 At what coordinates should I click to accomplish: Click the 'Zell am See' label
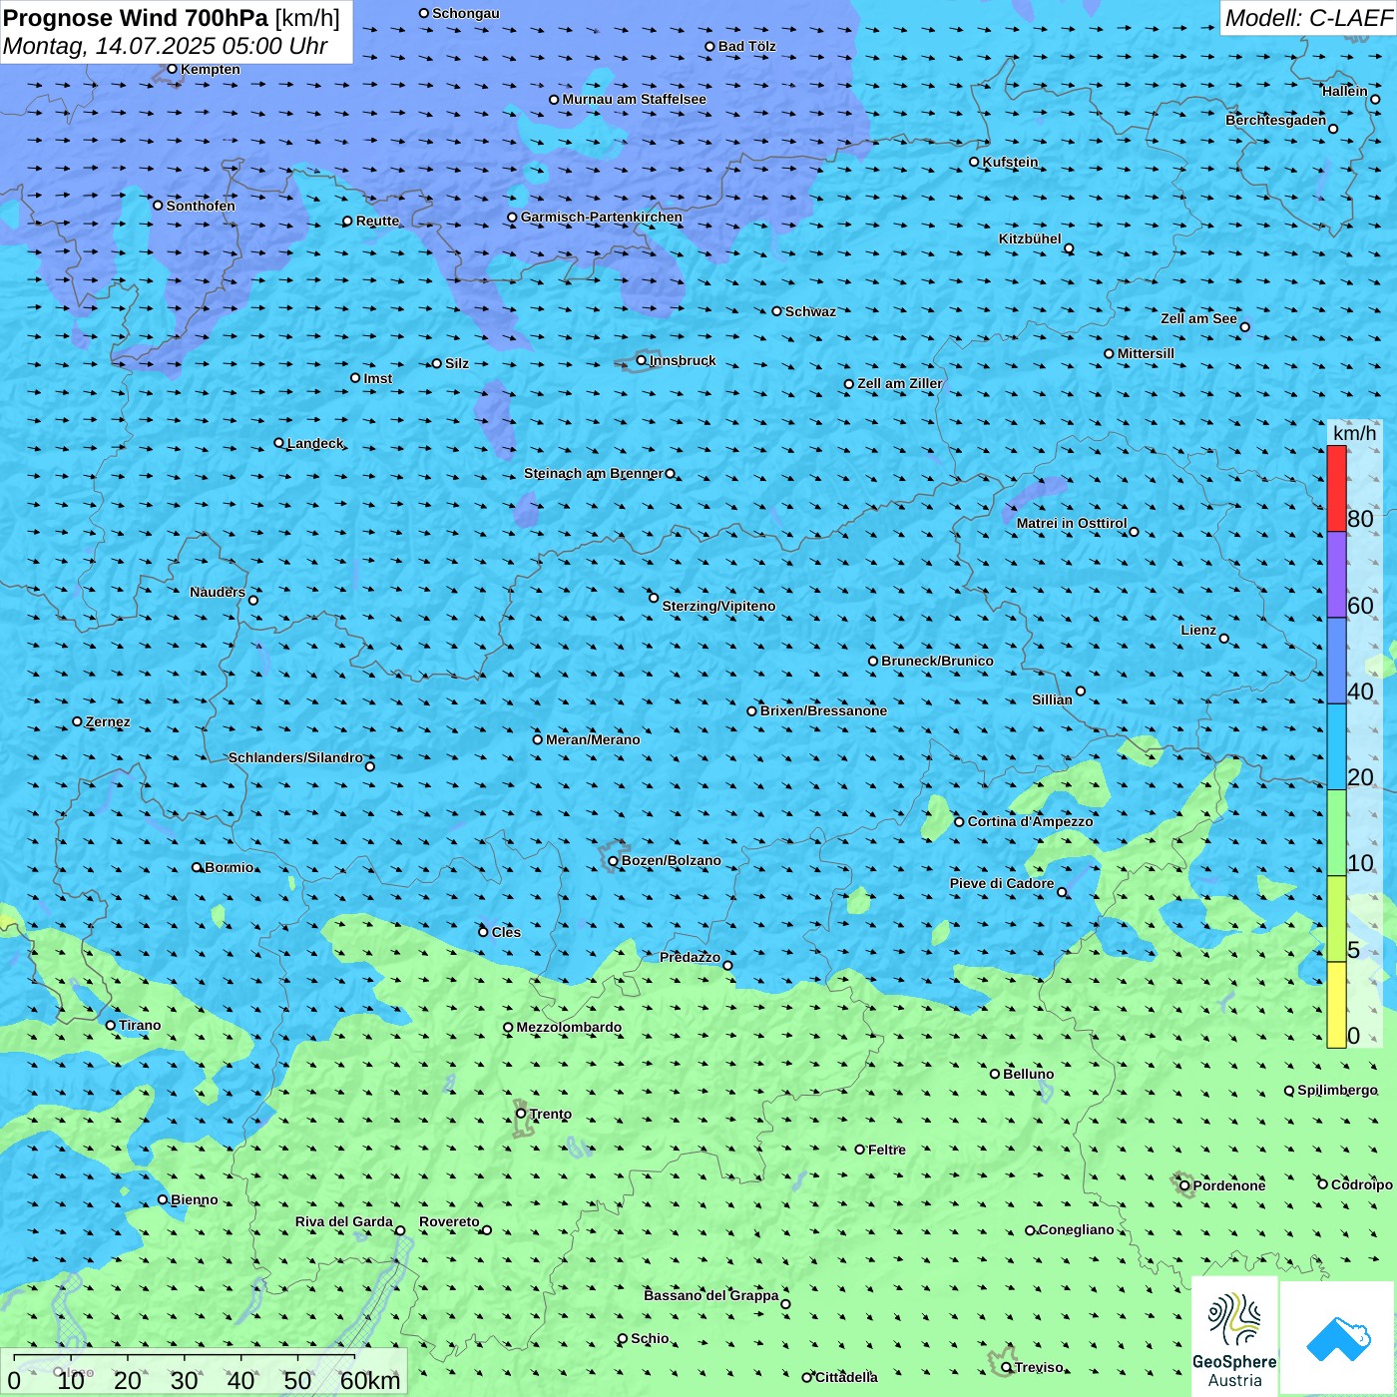click(1198, 318)
